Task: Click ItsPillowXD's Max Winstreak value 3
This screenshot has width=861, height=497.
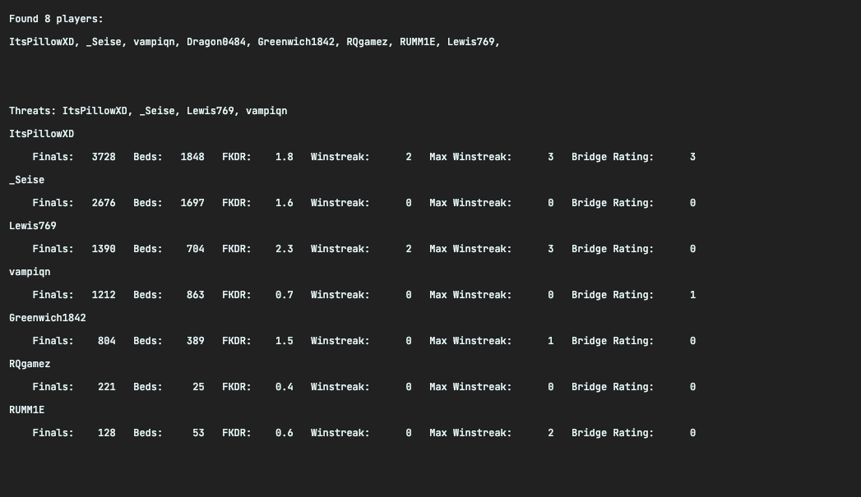Action: point(550,156)
